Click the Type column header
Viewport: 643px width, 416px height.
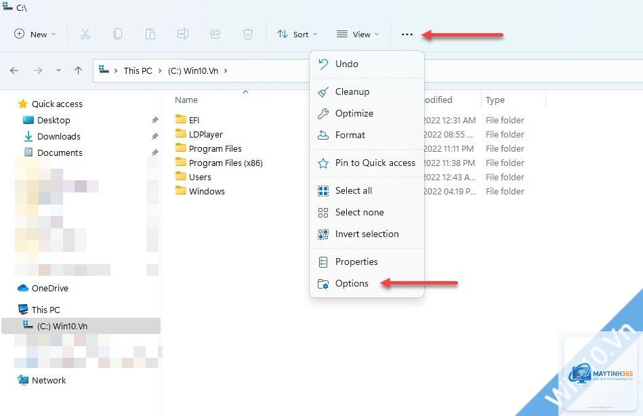(495, 100)
